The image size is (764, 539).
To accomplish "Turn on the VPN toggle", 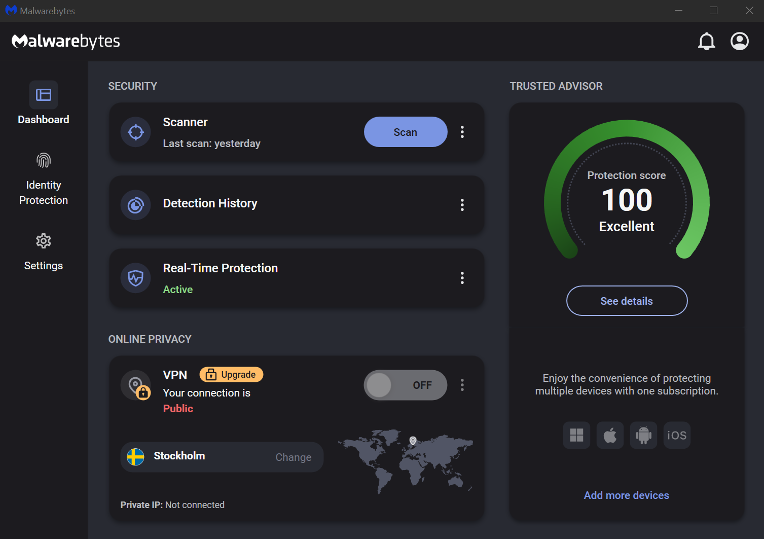I will tap(406, 385).
